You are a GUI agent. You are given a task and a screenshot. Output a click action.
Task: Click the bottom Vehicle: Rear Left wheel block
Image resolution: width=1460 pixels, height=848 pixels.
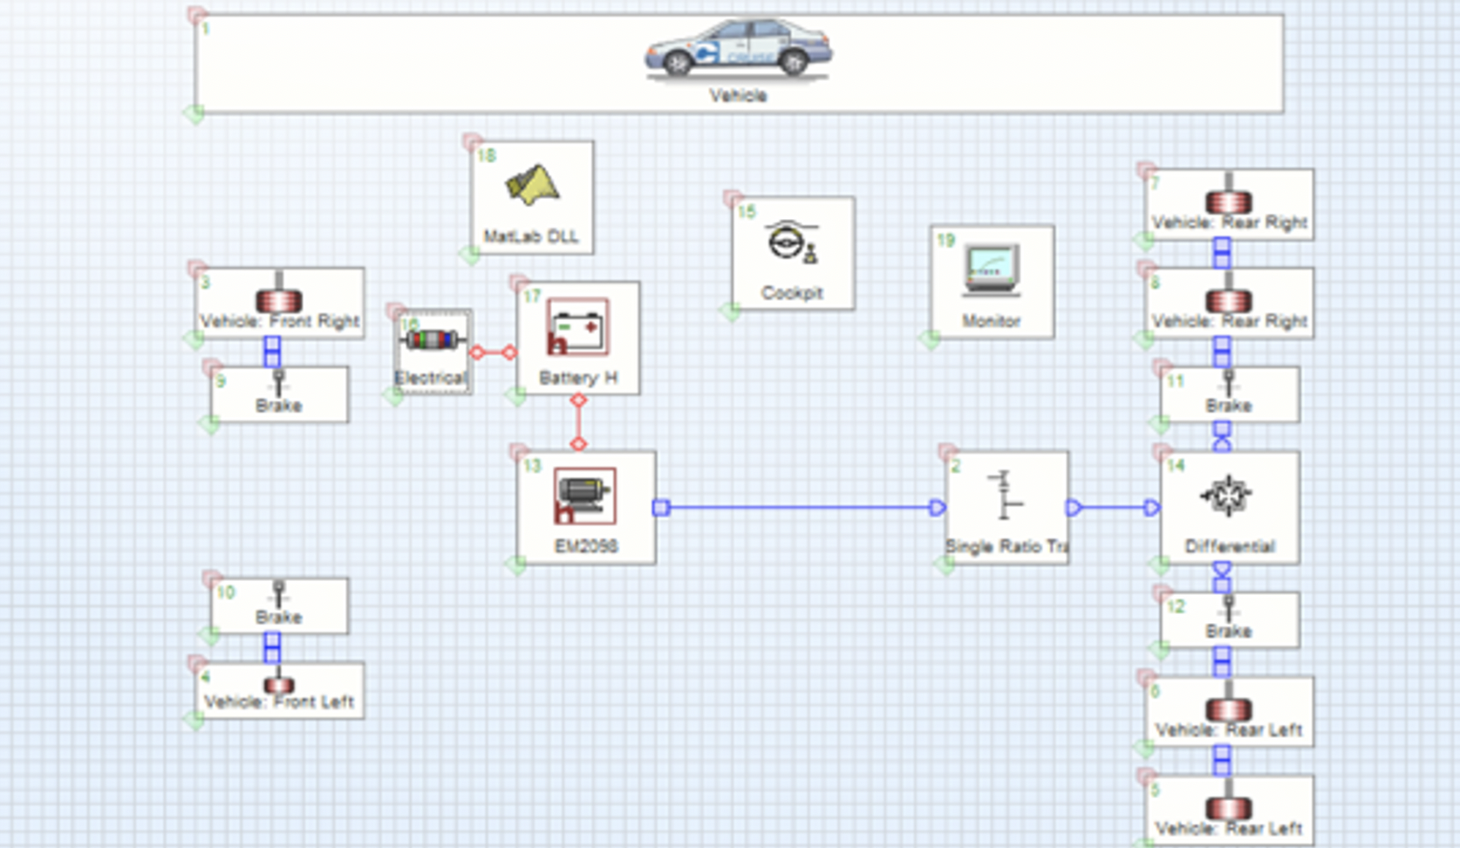click(1229, 810)
